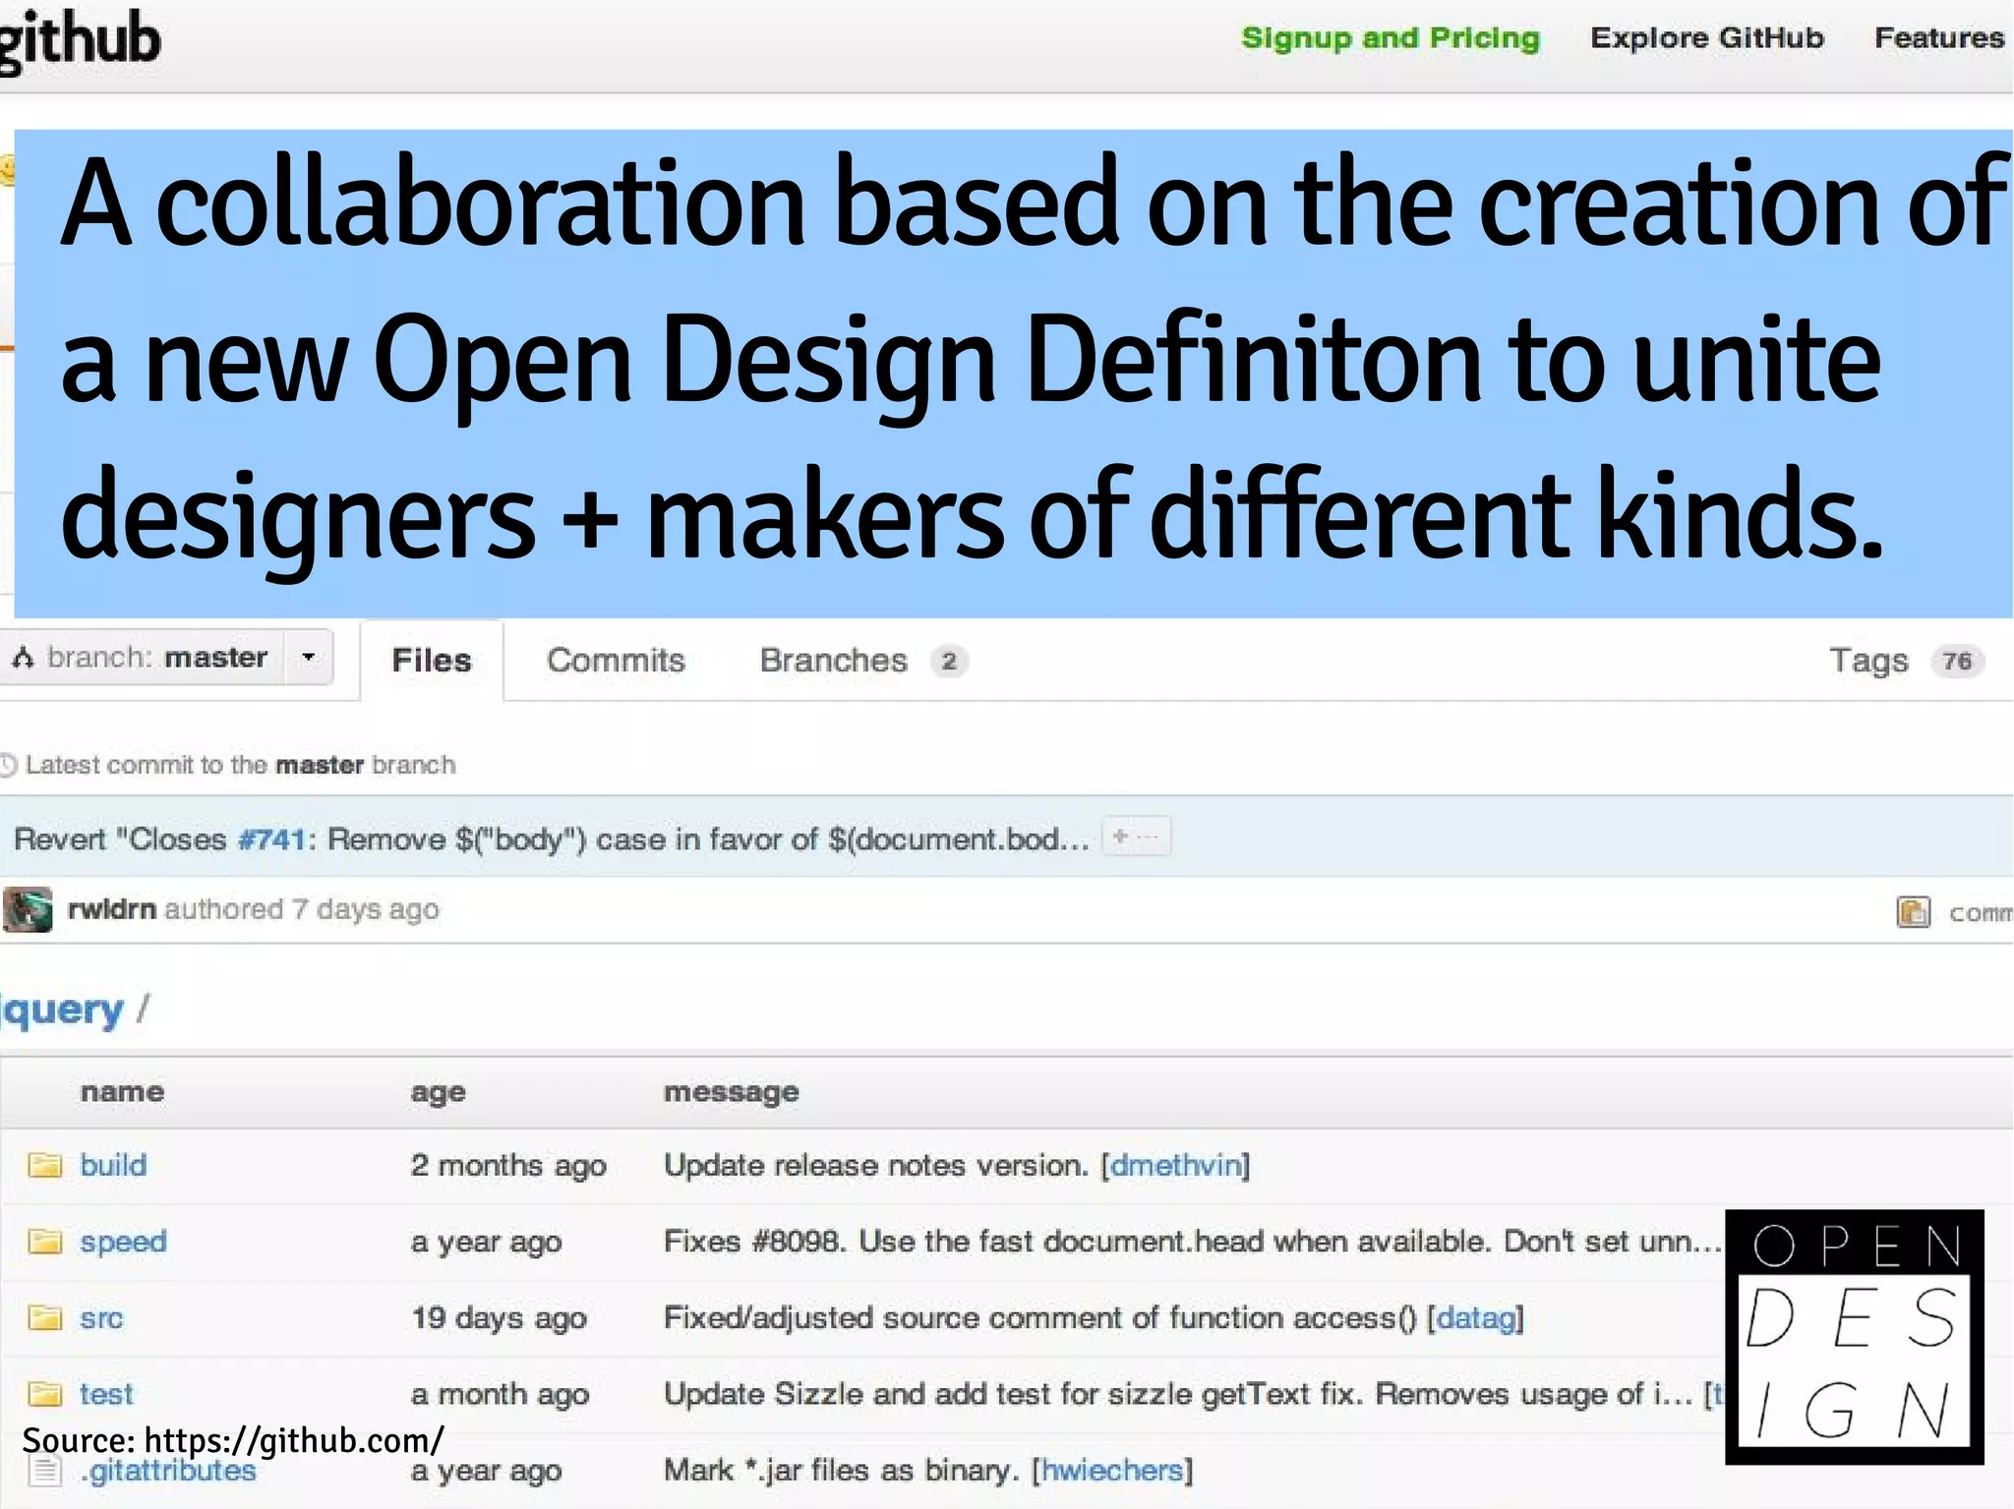Open the build folder link
The height and width of the screenshot is (1509, 2014).
pyautogui.click(x=113, y=1165)
